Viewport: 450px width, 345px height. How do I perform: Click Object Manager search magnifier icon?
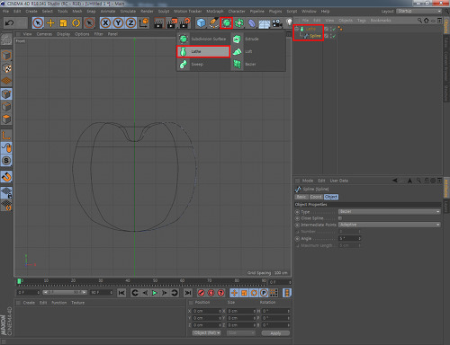[x=419, y=21]
